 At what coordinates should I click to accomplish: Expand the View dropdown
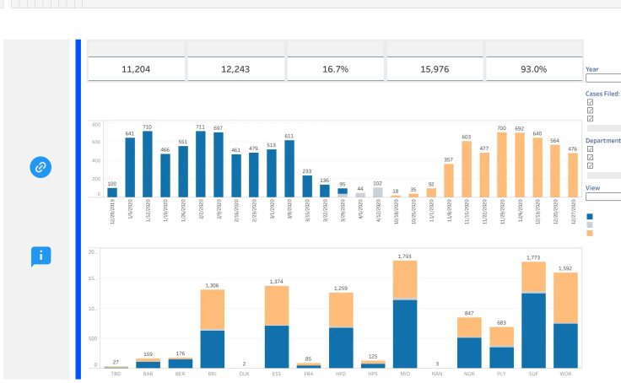point(603,197)
